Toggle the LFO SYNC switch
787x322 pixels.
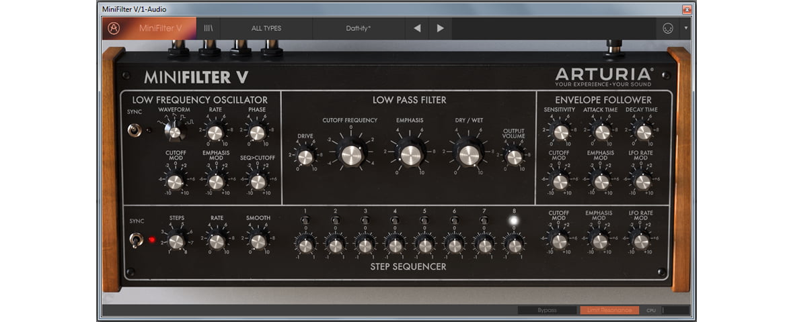click(x=134, y=130)
